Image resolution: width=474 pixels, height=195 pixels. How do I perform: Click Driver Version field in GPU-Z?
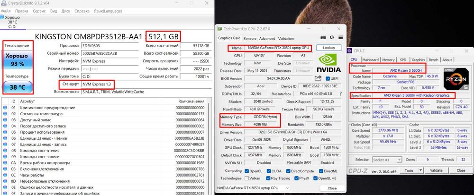point(292,132)
